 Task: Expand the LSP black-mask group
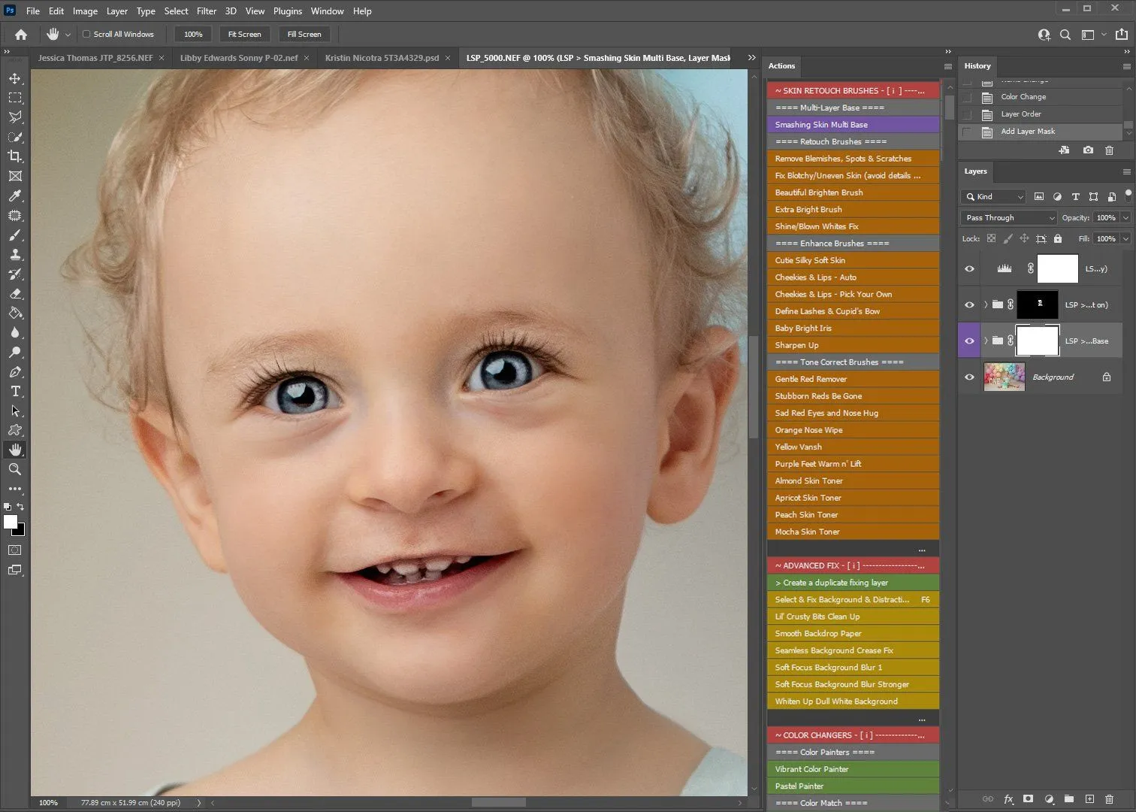pos(986,305)
